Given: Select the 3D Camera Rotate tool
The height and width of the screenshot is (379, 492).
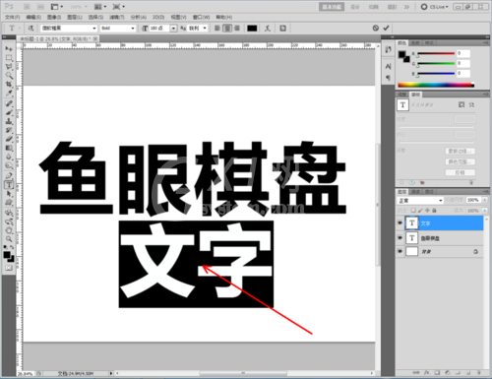Looking at the screenshot, I should 9,221.
